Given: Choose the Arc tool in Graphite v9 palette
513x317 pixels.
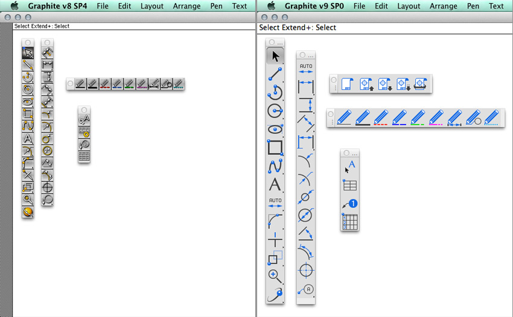Looking at the screenshot, I should click(275, 92).
